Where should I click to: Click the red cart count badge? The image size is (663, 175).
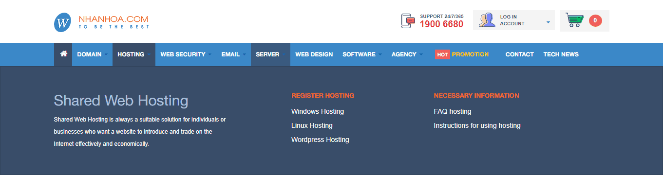[x=595, y=20]
